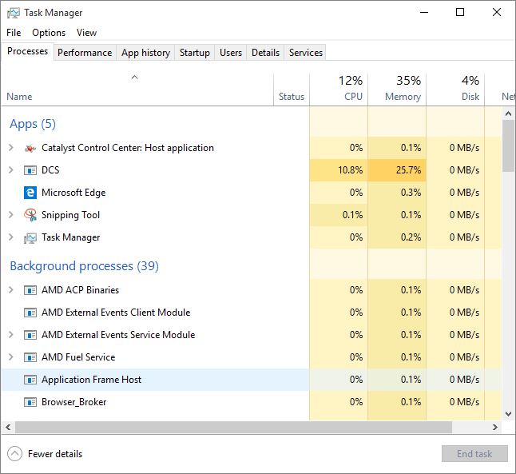Screen dimensions: 516x474
Task: Sort by the Status column header
Action: tap(292, 90)
